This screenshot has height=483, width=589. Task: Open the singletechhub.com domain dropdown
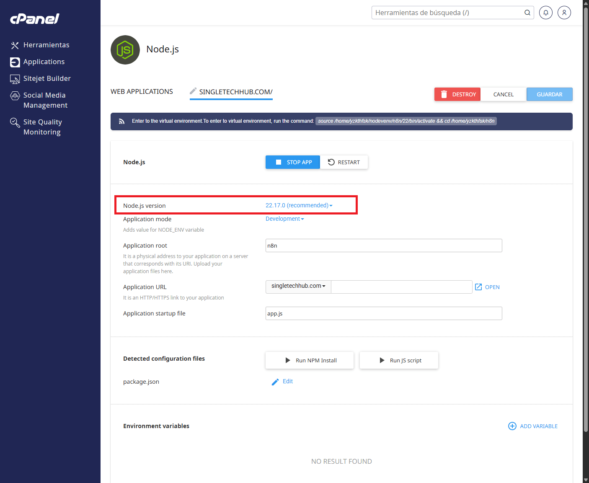298,287
